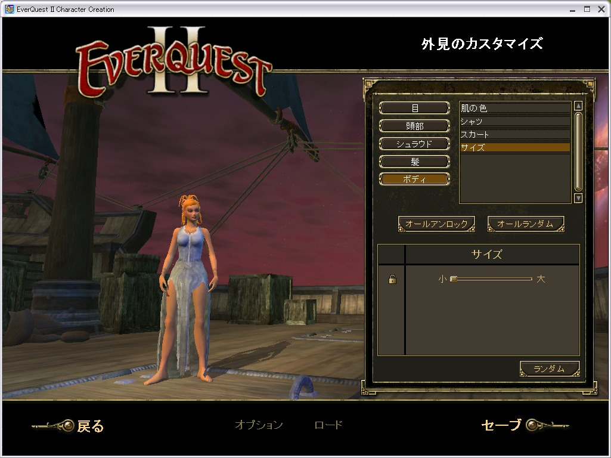Click the ランダム button
Viewport: 611px width, 458px height.
pos(550,369)
